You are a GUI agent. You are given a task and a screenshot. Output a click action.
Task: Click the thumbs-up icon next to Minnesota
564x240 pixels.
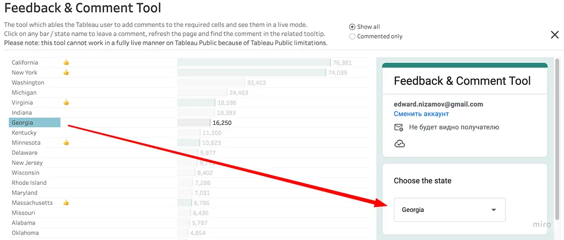point(66,143)
